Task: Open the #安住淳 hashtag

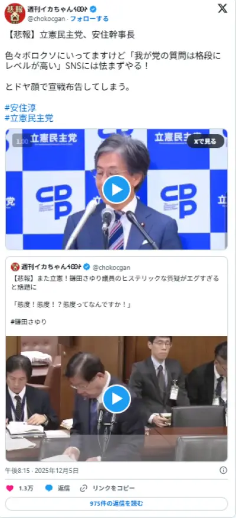Action: (x=21, y=108)
